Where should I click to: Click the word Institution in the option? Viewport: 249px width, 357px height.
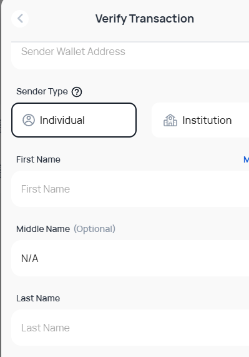(x=207, y=120)
